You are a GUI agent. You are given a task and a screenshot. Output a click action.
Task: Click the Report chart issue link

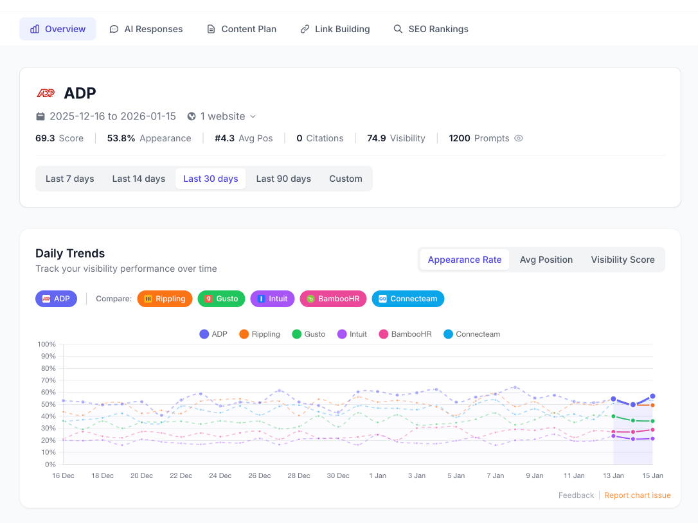tap(637, 495)
